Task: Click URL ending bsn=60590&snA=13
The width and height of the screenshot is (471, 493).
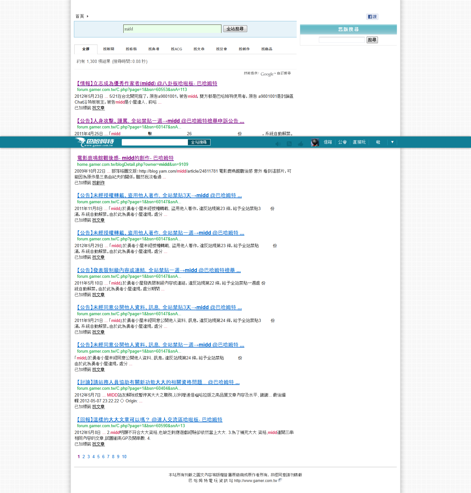Action: click(x=131, y=426)
